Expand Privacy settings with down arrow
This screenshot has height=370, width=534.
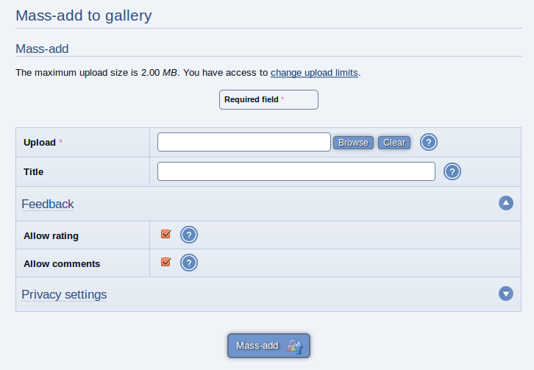[506, 293]
